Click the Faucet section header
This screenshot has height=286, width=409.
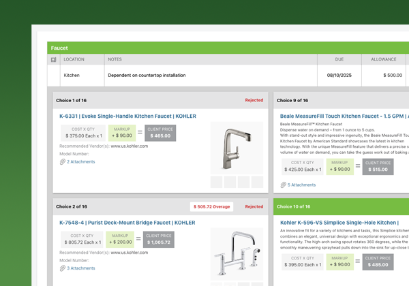[x=228, y=48]
